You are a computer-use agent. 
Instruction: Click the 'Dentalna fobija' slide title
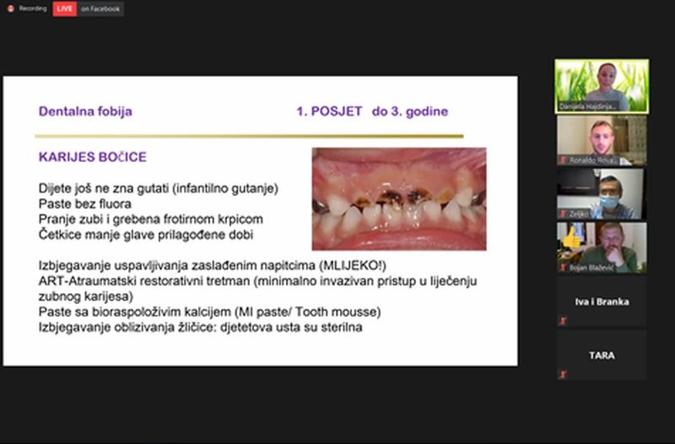(85, 111)
